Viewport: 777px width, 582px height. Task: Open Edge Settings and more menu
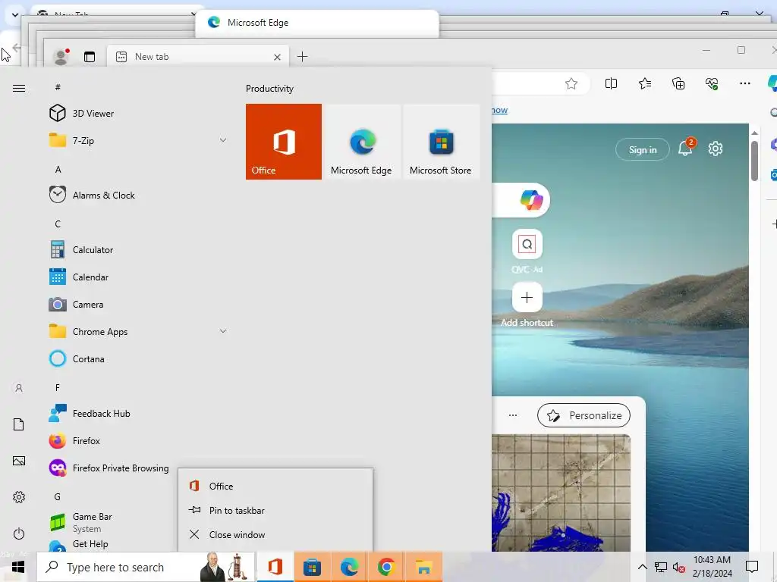pos(745,83)
